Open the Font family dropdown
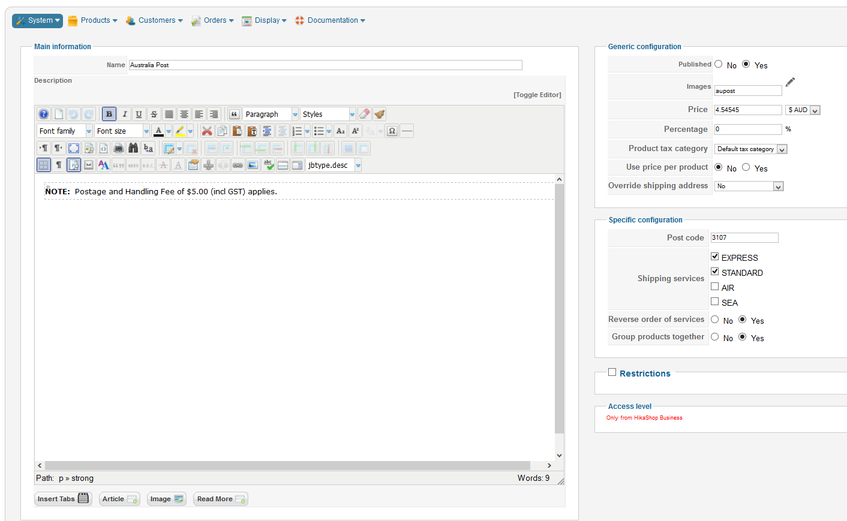 click(x=65, y=131)
